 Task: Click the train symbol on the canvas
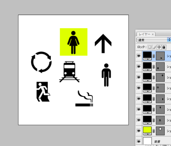(69, 72)
